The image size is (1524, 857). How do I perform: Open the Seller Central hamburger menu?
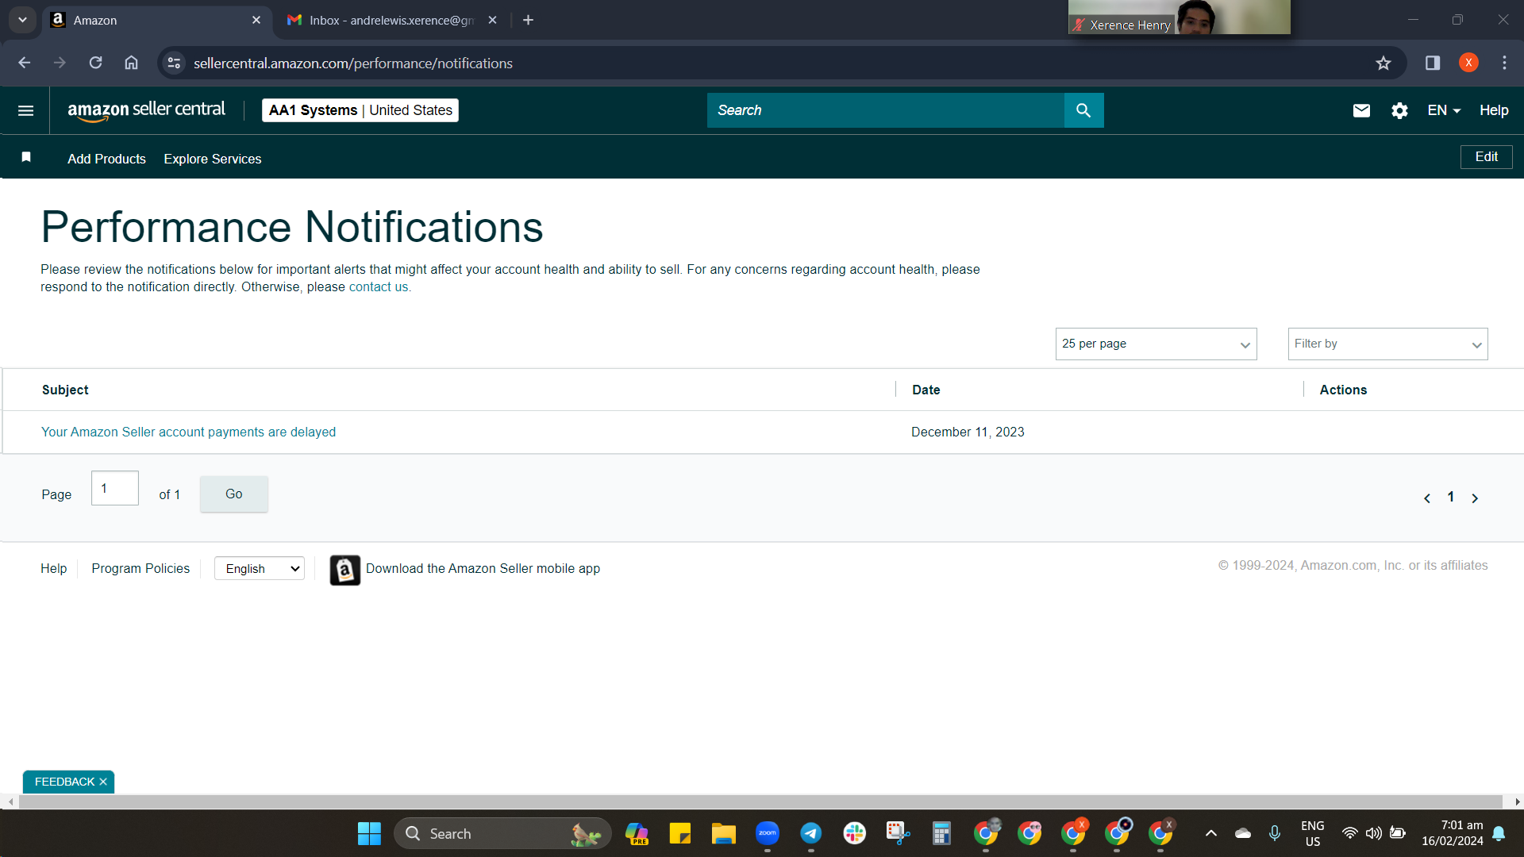pos(25,110)
